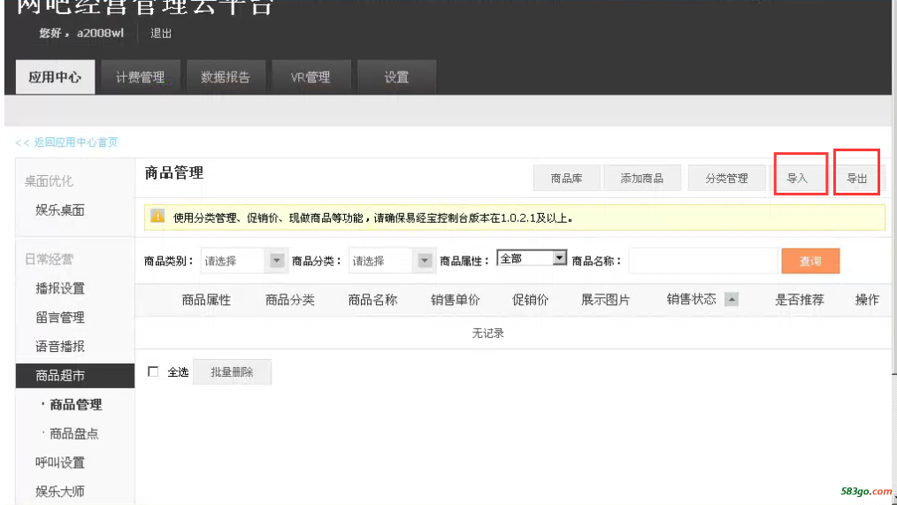This screenshot has height=505, width=897.
Task: Click the 导入 import button
Action: coord(797,178)
